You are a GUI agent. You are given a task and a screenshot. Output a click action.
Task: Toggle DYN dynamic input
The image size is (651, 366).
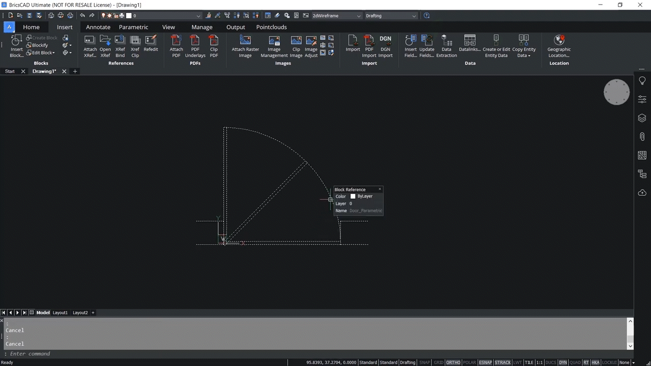click(563, 362)
